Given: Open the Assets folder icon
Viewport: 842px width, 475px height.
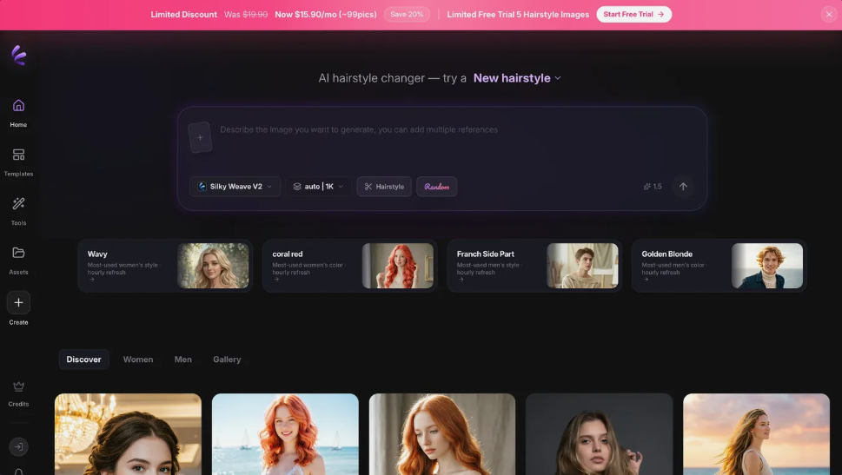Looking at the screenshot, I should click(18, 253).
